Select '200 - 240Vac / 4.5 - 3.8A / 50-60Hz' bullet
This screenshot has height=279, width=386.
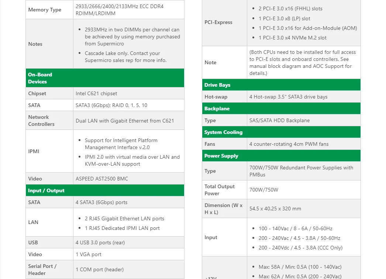(299, 238)
